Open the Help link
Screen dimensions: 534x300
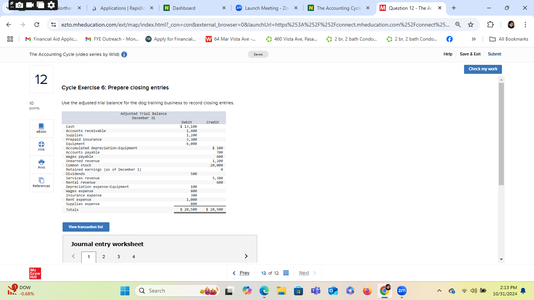click(448, 54)
